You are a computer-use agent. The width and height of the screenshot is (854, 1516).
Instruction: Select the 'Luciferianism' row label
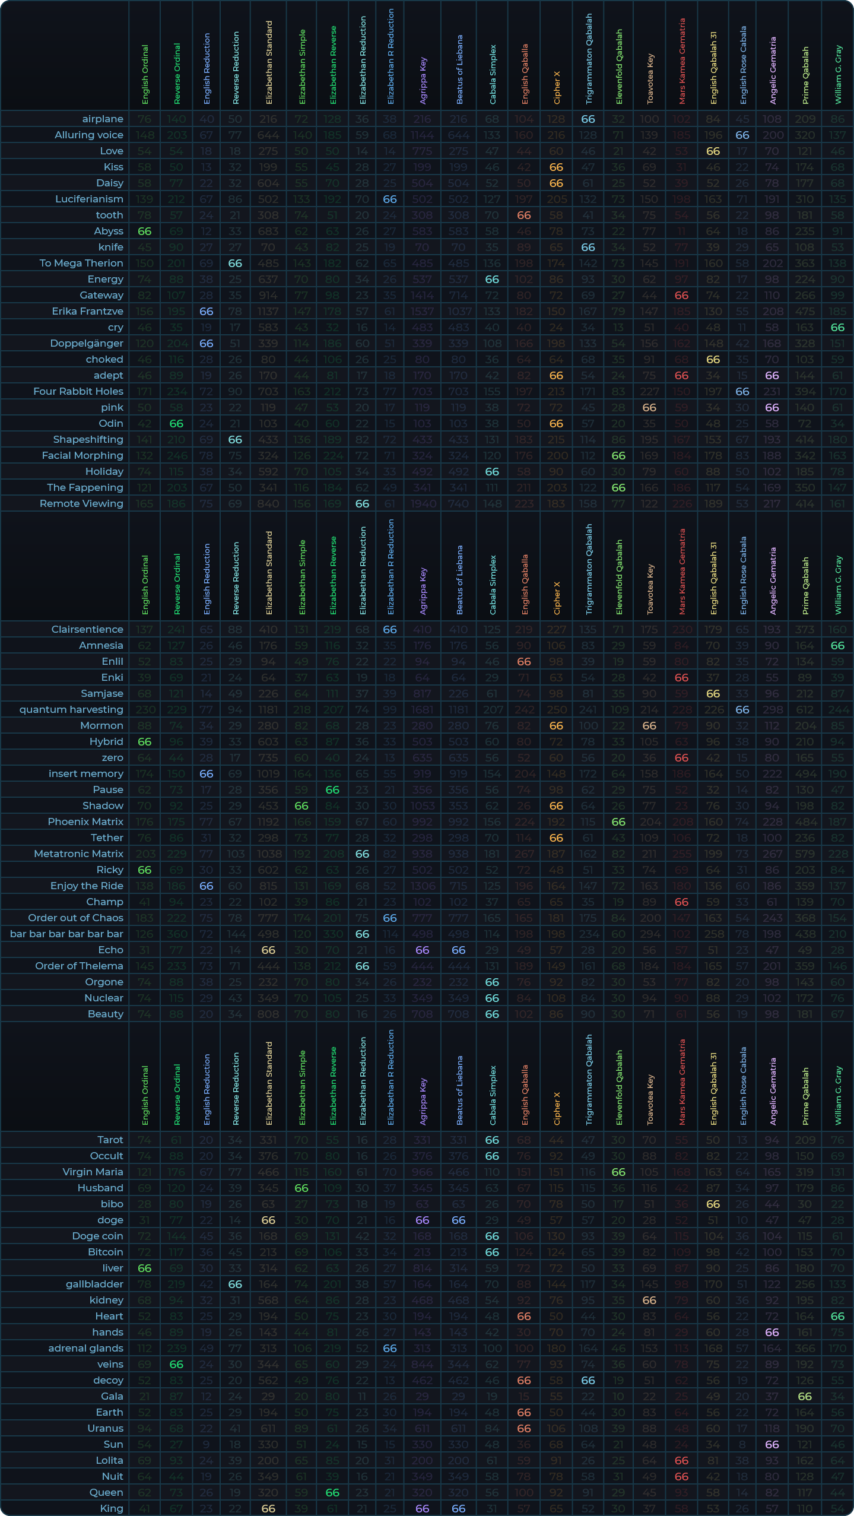89,199
